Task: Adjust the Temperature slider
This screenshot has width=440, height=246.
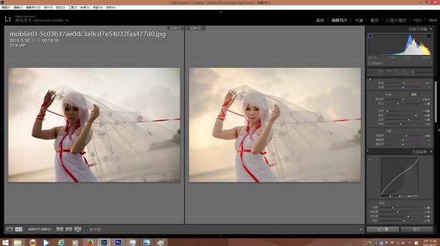Action: coord(402,83)
